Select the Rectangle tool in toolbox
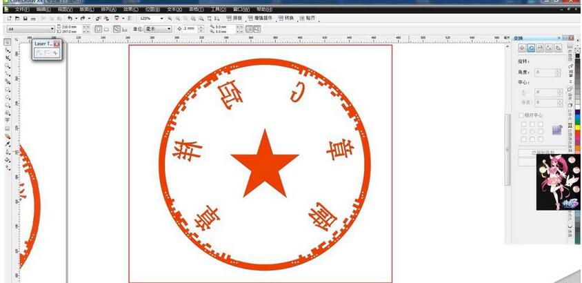This screenshot has height=283, width=582. tap(8, 90)
